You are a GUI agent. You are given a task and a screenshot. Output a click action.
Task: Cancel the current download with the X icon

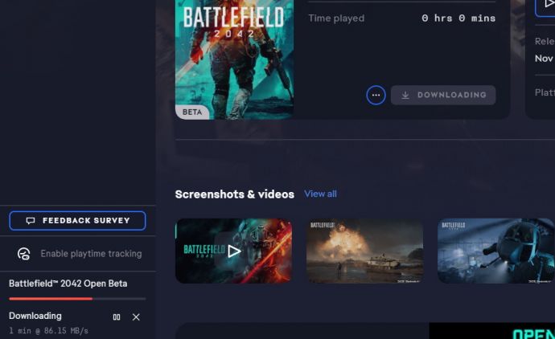click(x=136, y=317)
